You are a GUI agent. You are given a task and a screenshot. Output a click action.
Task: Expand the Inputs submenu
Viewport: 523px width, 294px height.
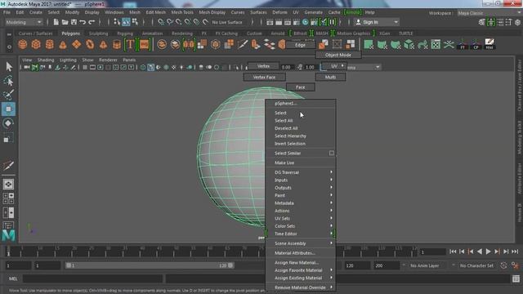tap(301, 180)
